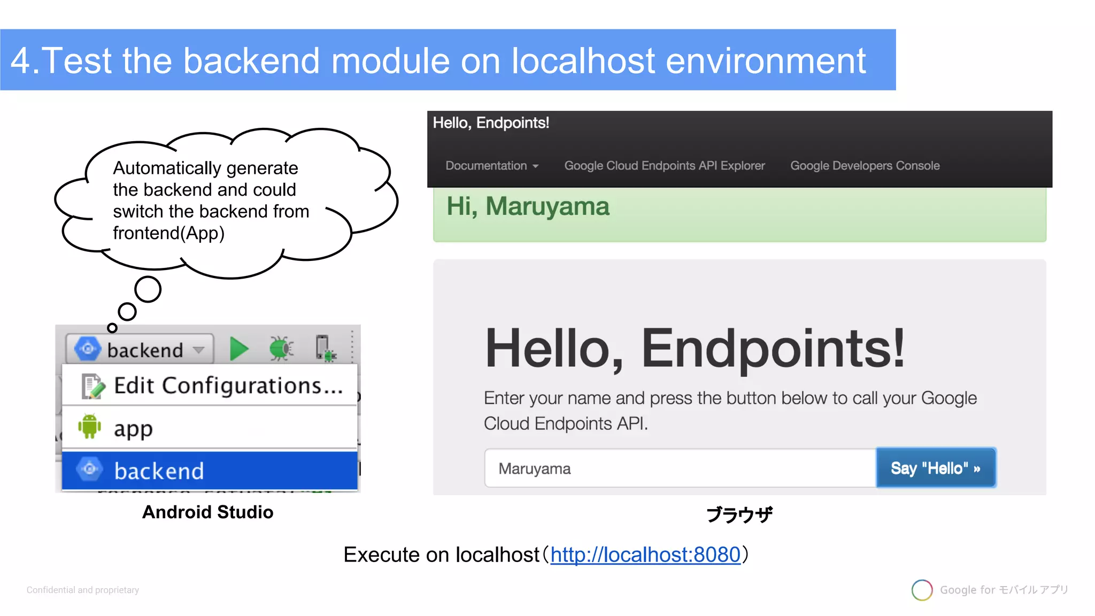This screenshot has height=616, width=1095.
Task: Click the Hello, Endpoints! navbar brand
Action: [491, 123]
